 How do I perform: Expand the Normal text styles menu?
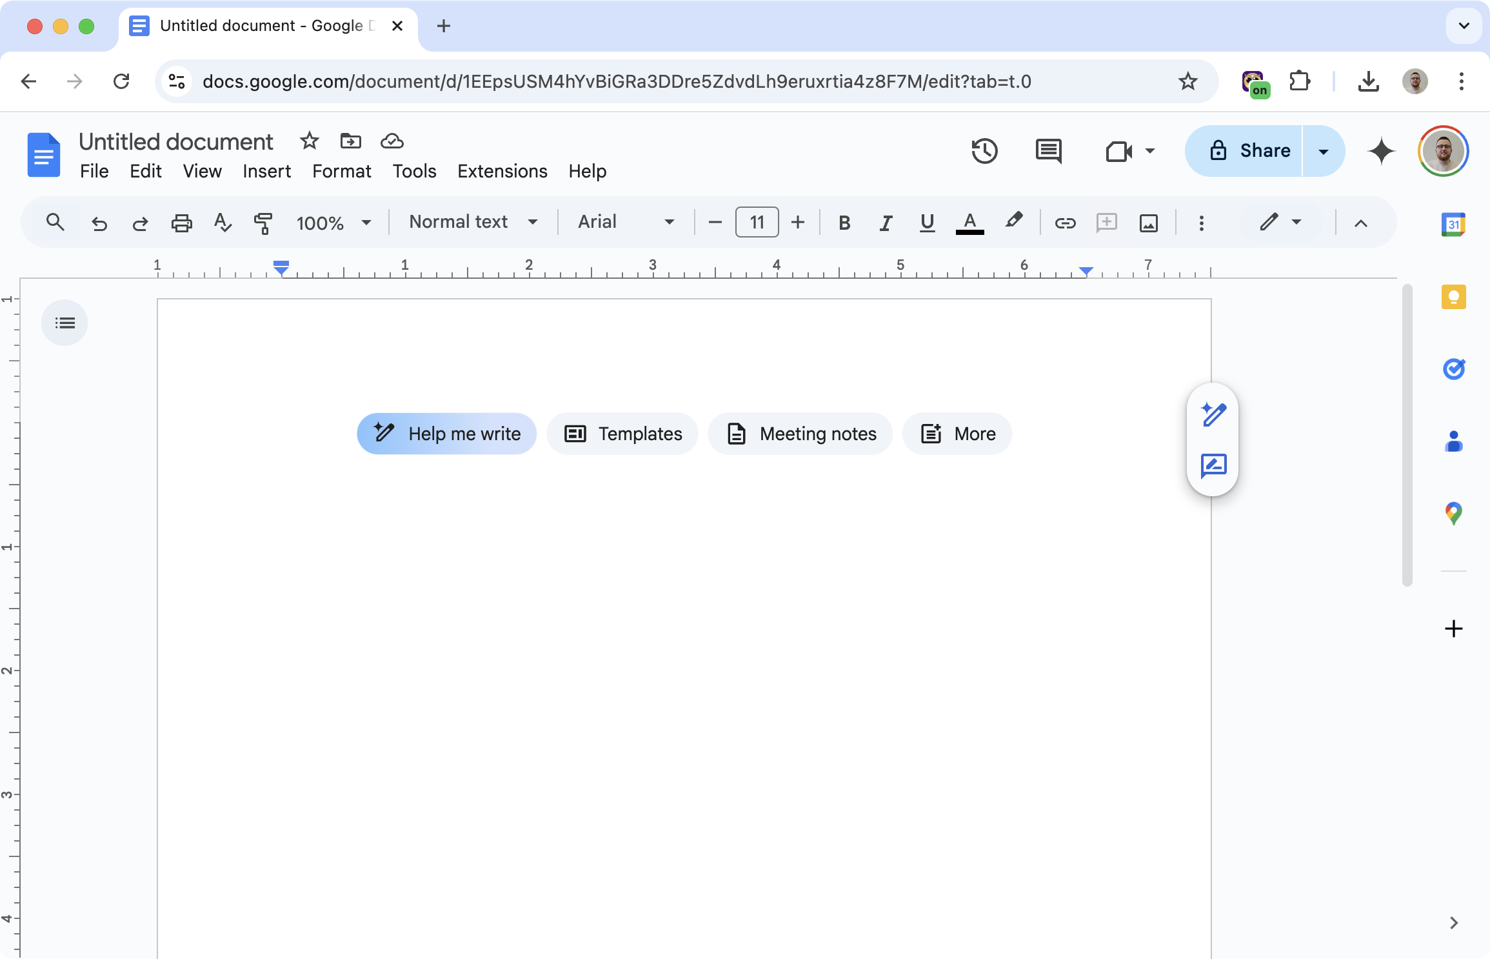click(472, 222)
